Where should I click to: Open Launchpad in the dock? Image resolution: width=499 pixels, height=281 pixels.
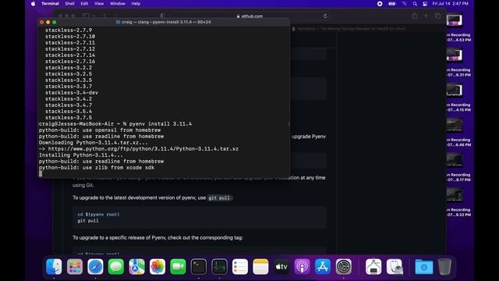point(75,266)
